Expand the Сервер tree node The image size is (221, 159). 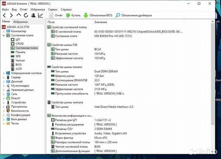[4, 77]
